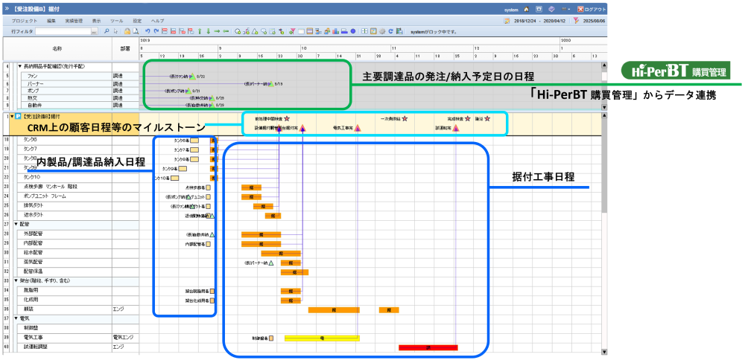The image size is (745, 360).
Task: Click the gear settings icon in the toolbar
Action: (381, 32)
